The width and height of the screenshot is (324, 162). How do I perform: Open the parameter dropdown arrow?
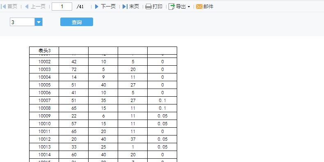click(x=39, y=22)
